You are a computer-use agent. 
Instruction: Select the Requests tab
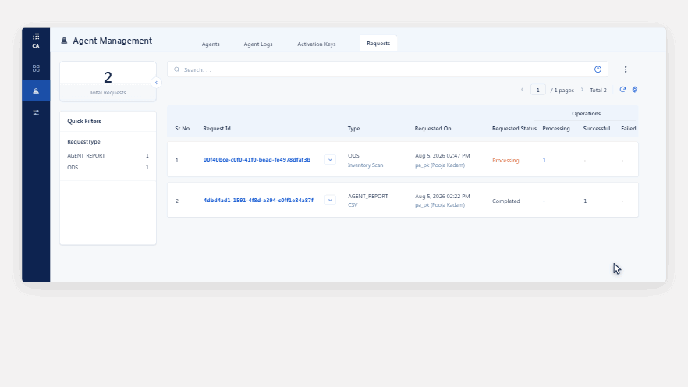pos(378,44)
